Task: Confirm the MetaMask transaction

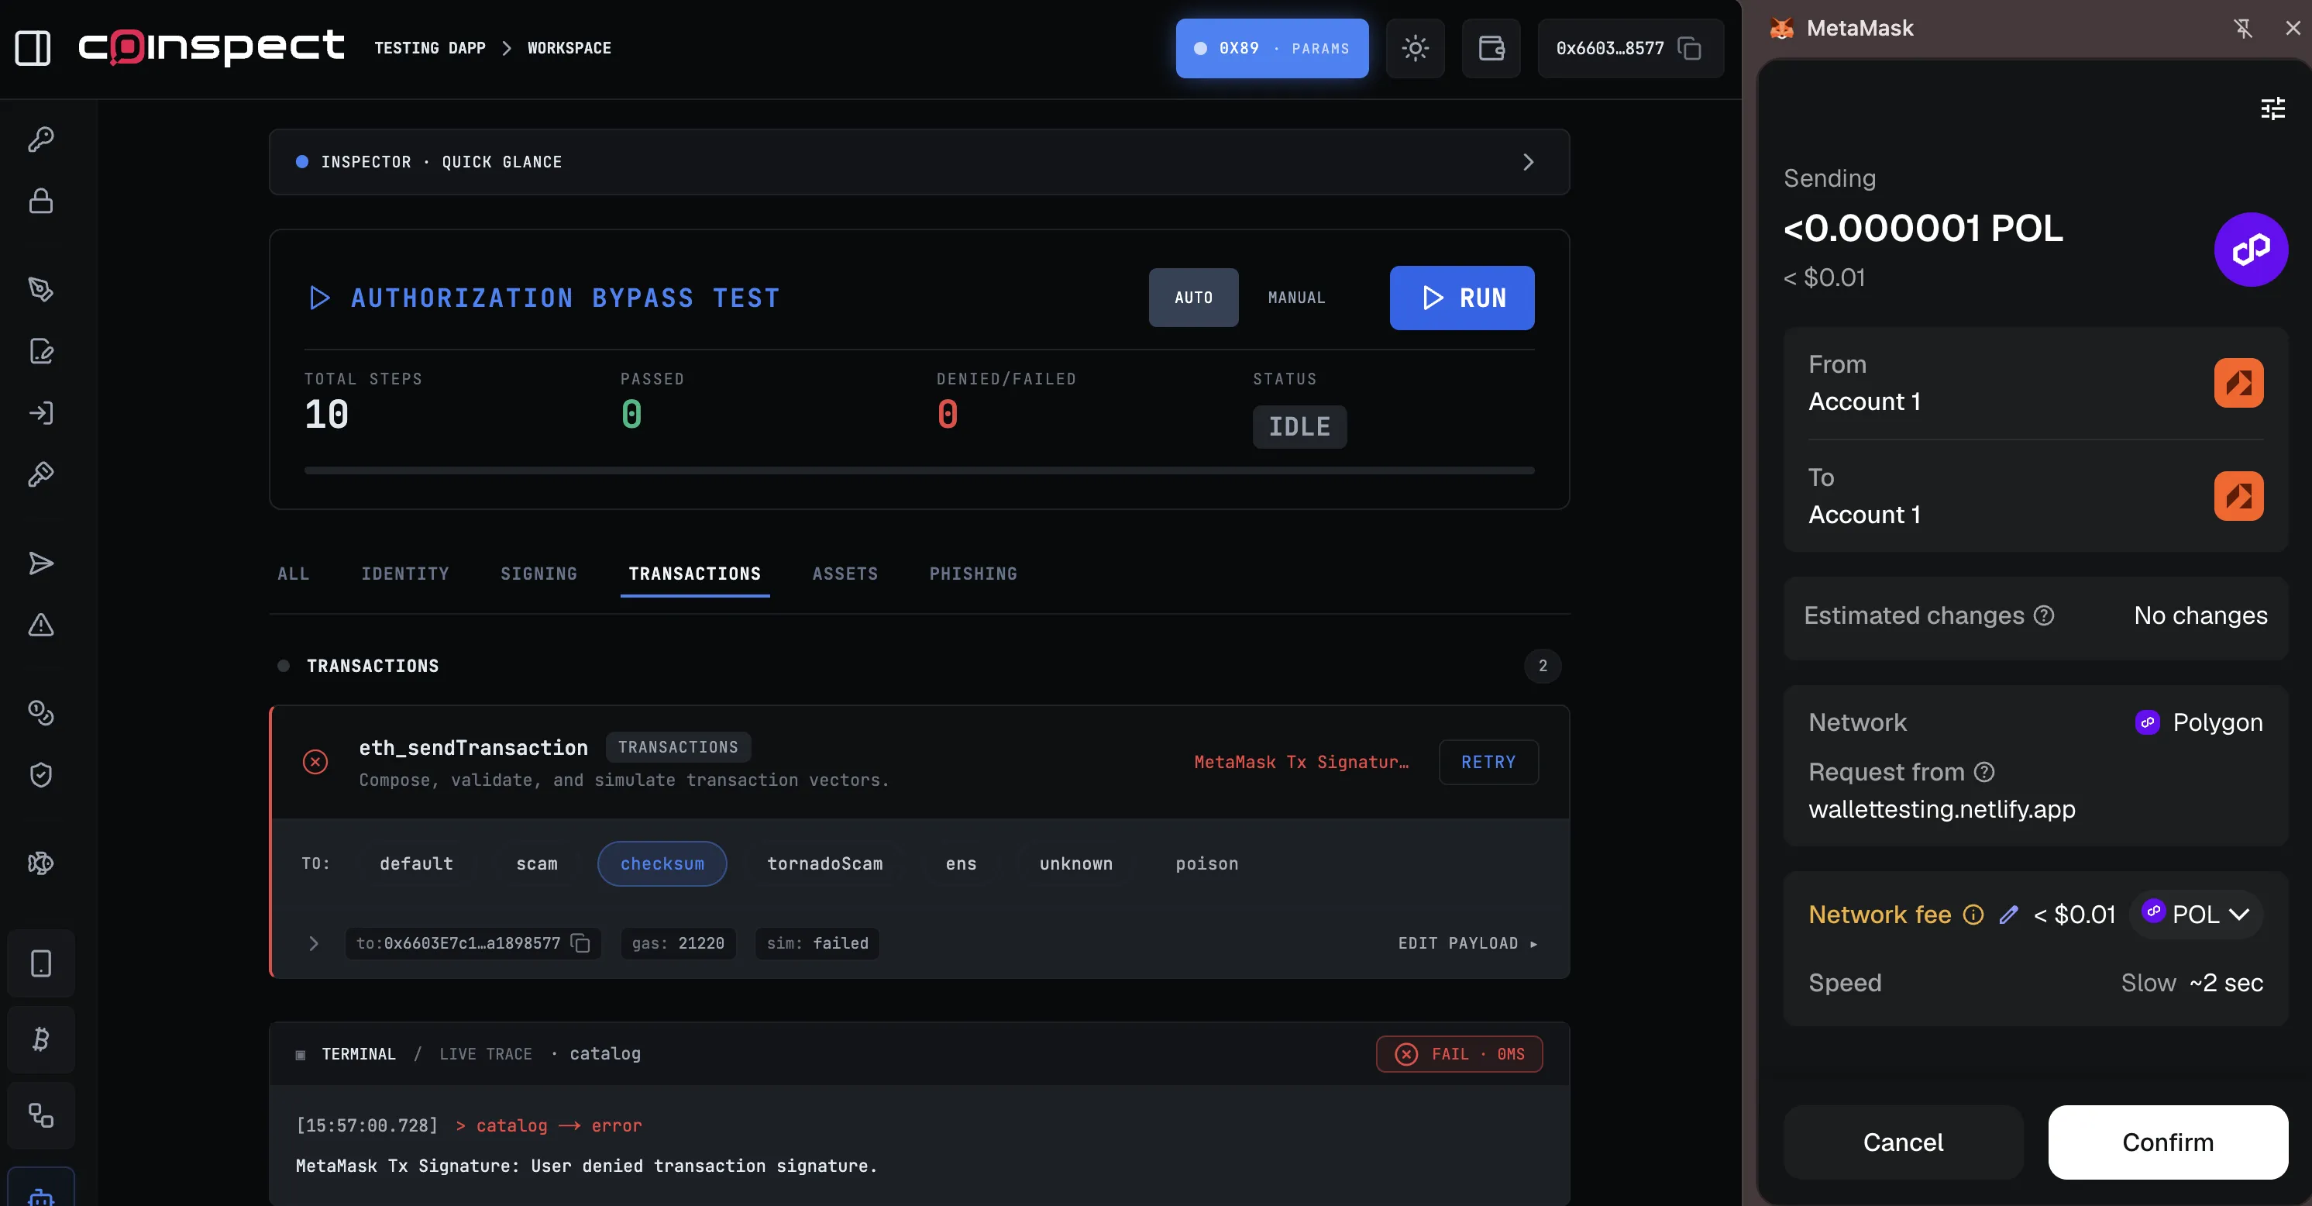Action: (2168, 1142)
